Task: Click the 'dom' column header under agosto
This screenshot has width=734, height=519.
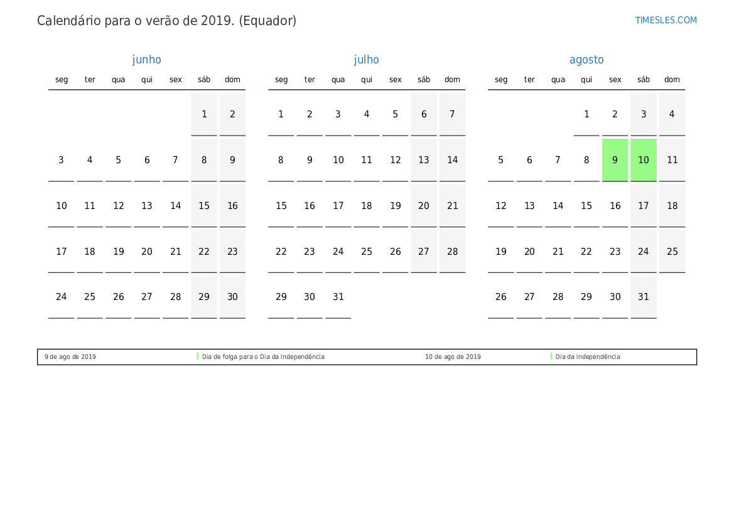Action: [672, 80]
